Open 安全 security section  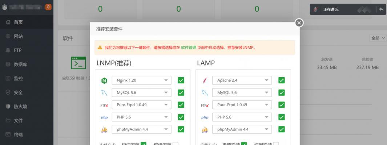pos(27,92)
